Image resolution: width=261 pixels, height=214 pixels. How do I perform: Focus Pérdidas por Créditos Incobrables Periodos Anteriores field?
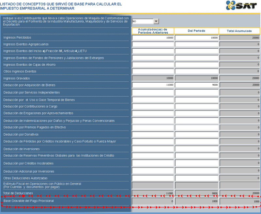pyautogui.click(x=153, y=141)
